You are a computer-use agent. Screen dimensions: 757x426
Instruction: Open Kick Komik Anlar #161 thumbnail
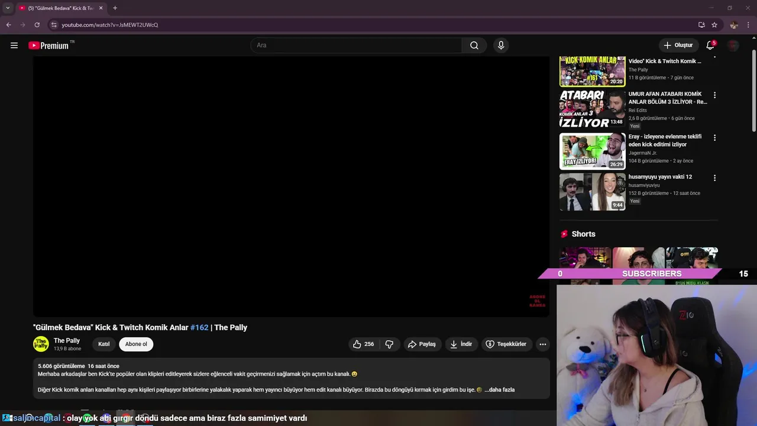coord(592,72)
